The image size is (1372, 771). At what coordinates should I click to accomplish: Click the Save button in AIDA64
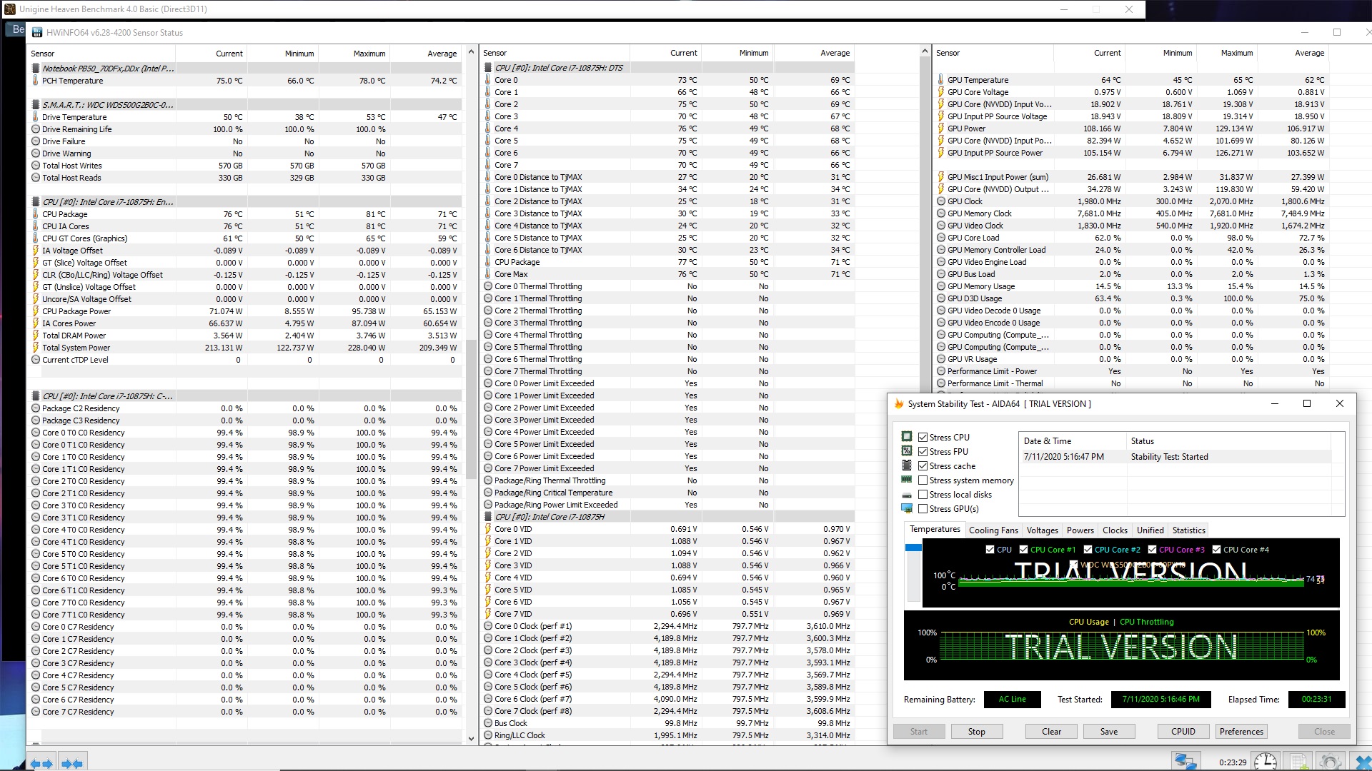1109,732
